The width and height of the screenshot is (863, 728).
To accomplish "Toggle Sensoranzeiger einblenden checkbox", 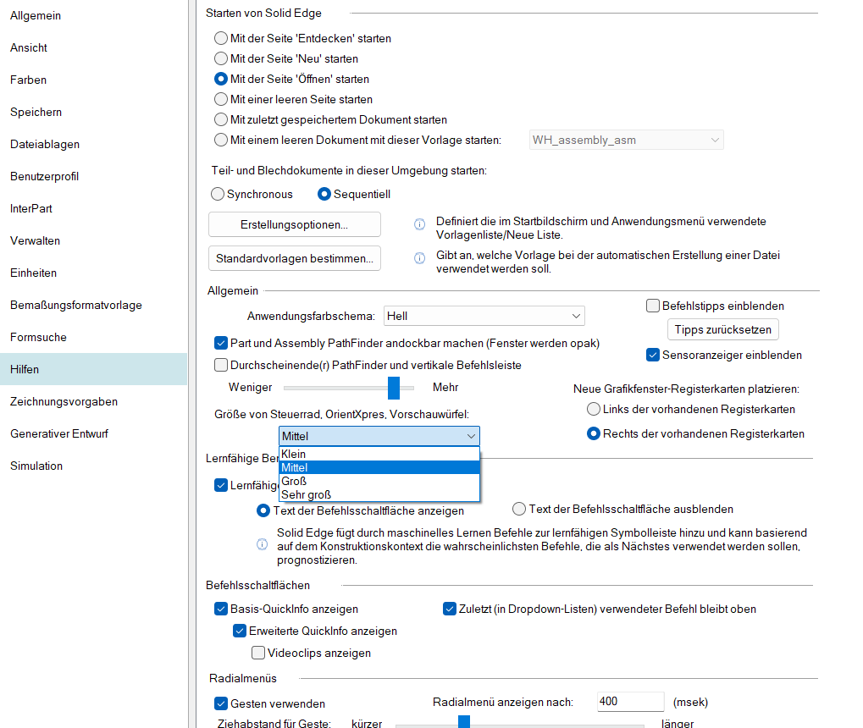I will click(653, 355).
